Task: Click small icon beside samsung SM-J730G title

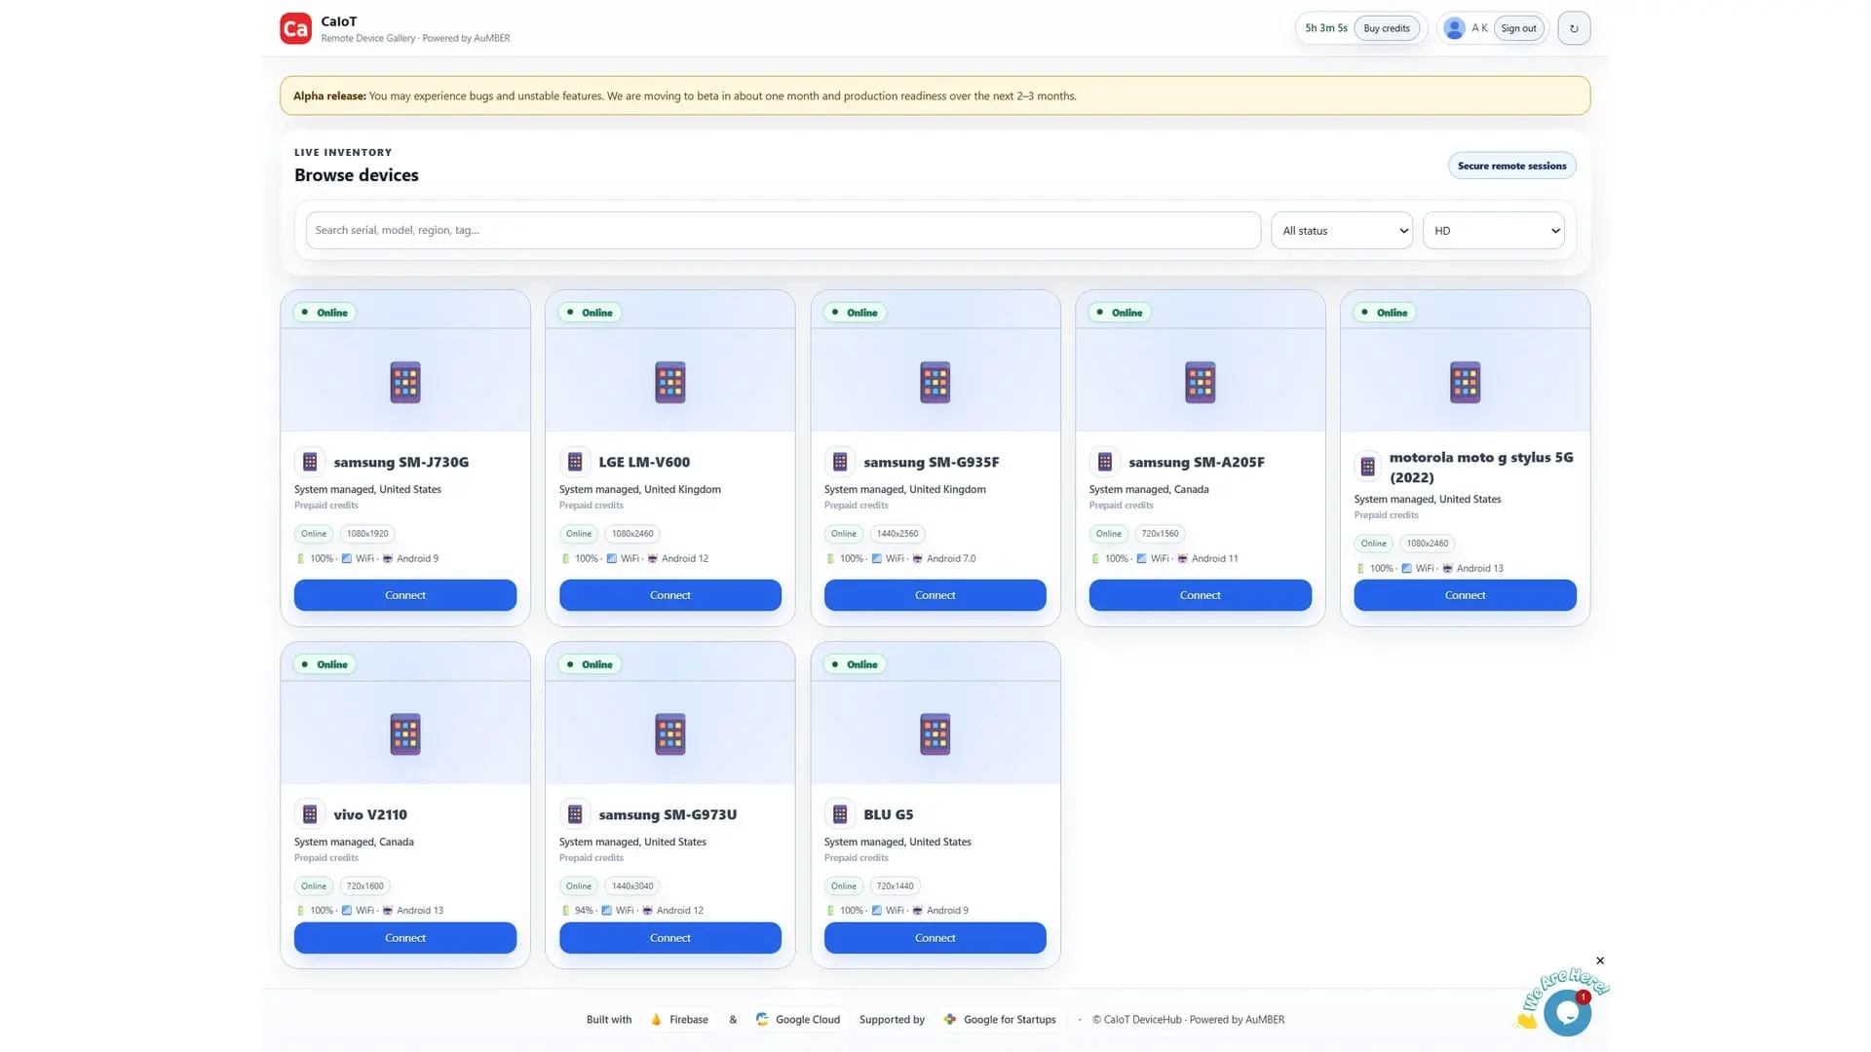Action: point(310,462)
